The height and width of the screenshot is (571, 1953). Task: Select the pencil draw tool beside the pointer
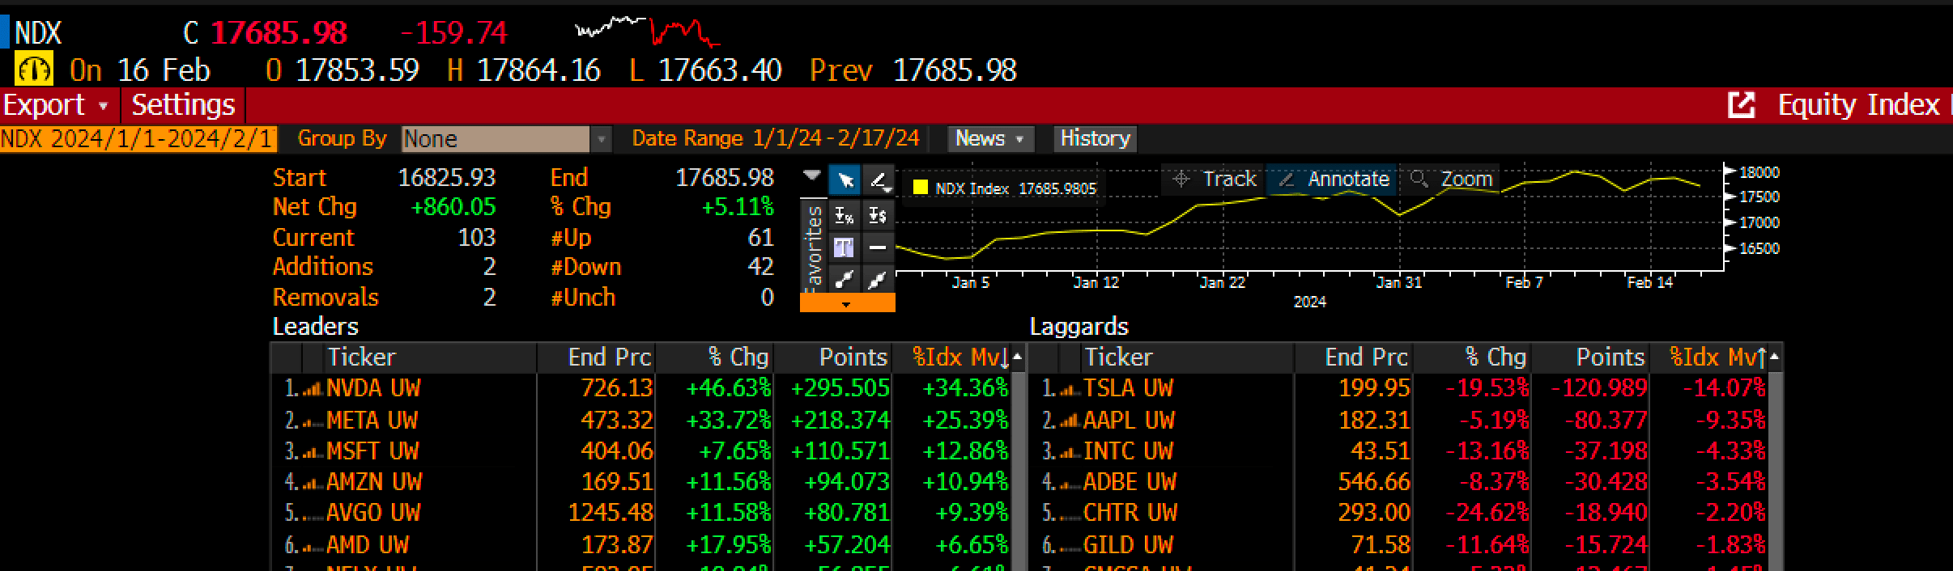tap(879, 180)
